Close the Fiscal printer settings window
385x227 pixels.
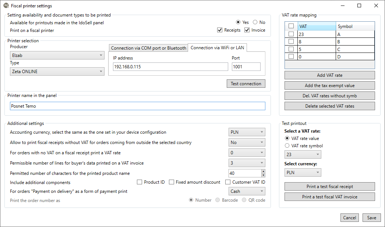[376, 6]
